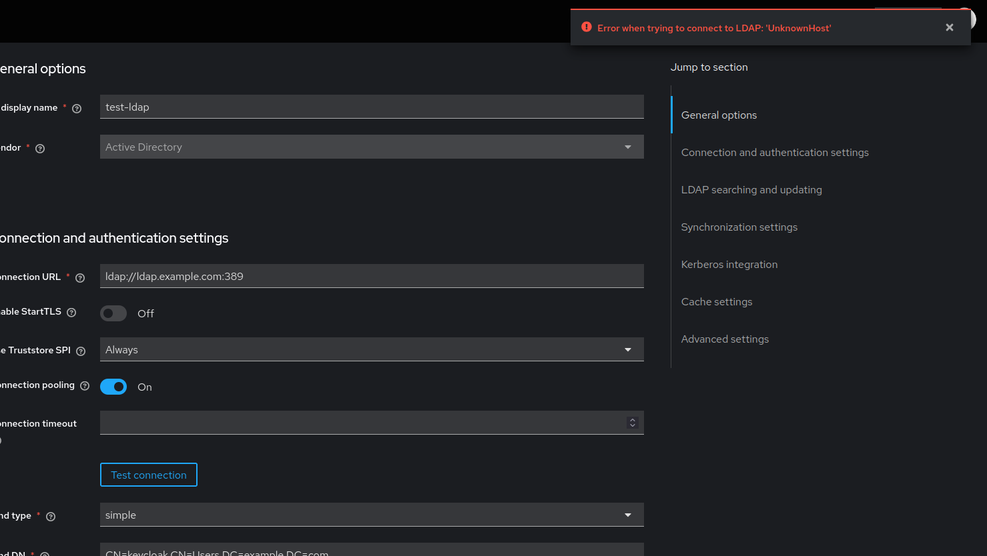987x556 pixels.
Task: Open help for UI display name field
Action: click(77, 108)
